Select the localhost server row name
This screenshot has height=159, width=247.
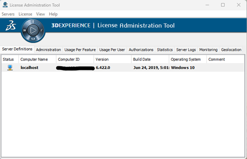click(29, 67)
